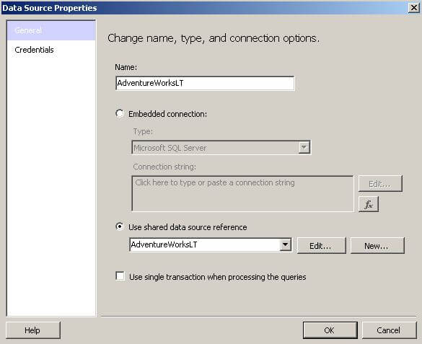Click the 'Type:' label
This screenshot has width=422, height=344.
click(143, 131)
